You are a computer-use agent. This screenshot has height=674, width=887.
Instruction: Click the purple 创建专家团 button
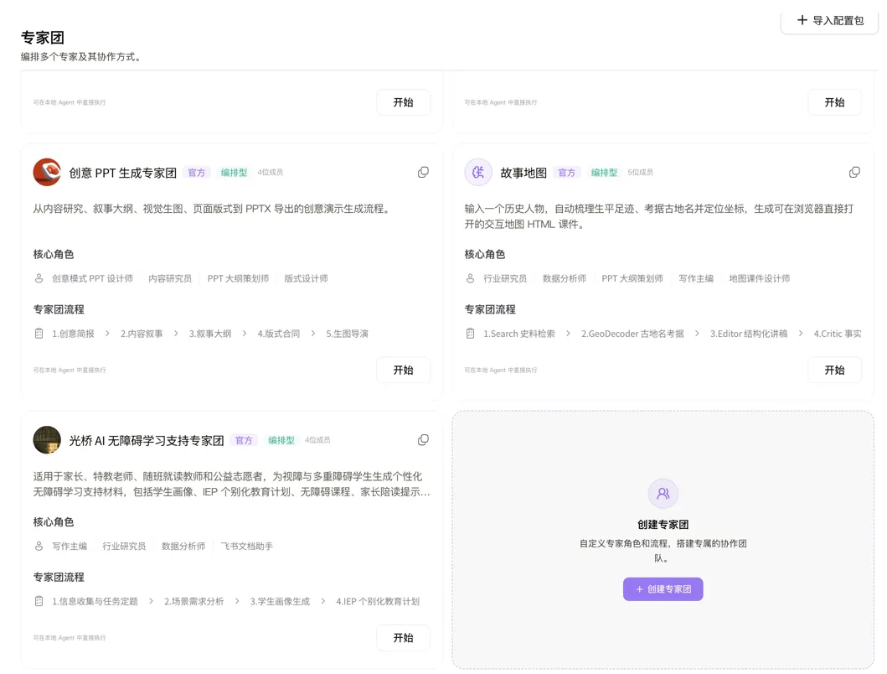pyautogui.click(x=663, y=589)
